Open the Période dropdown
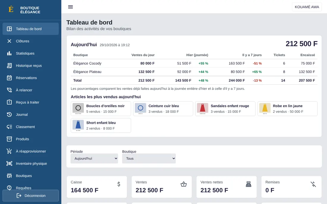The image size is (327, 204). 94,159
